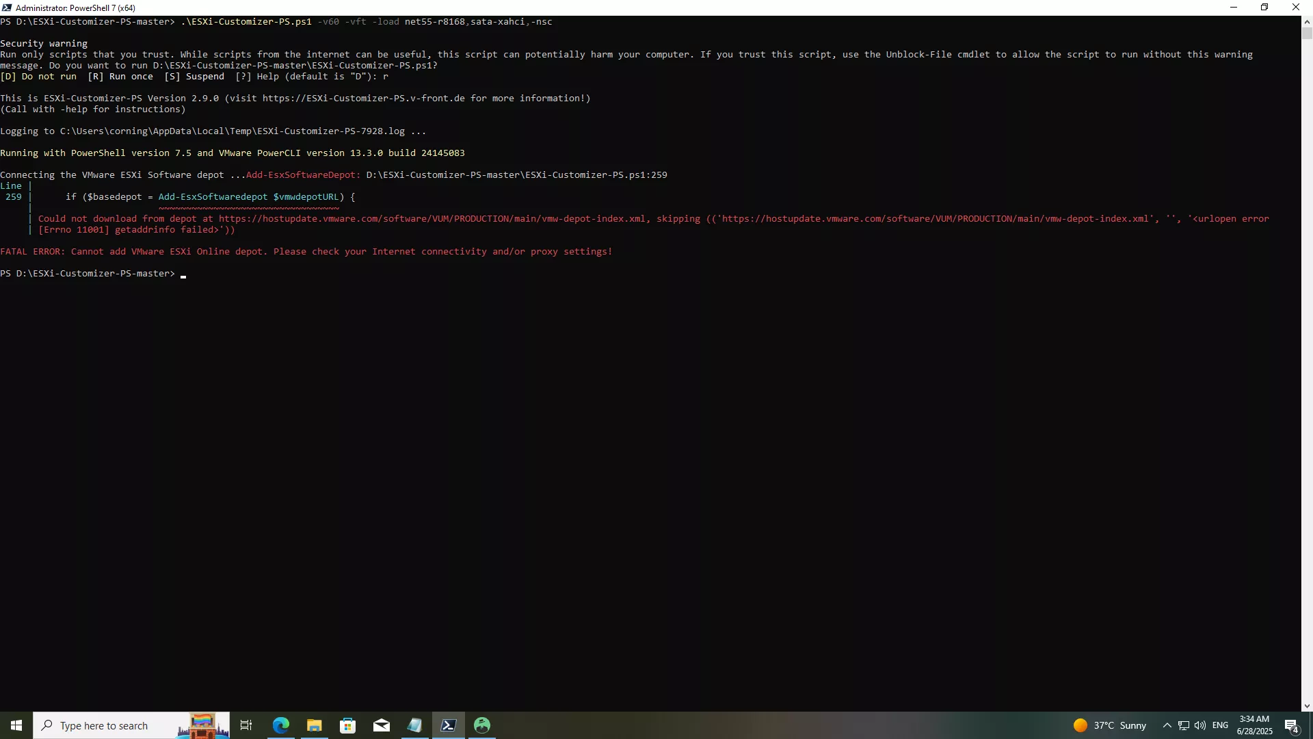Minimize the PowerShell window
The width and height of the screenshot is (1313, 739).
pos(1234,8)
